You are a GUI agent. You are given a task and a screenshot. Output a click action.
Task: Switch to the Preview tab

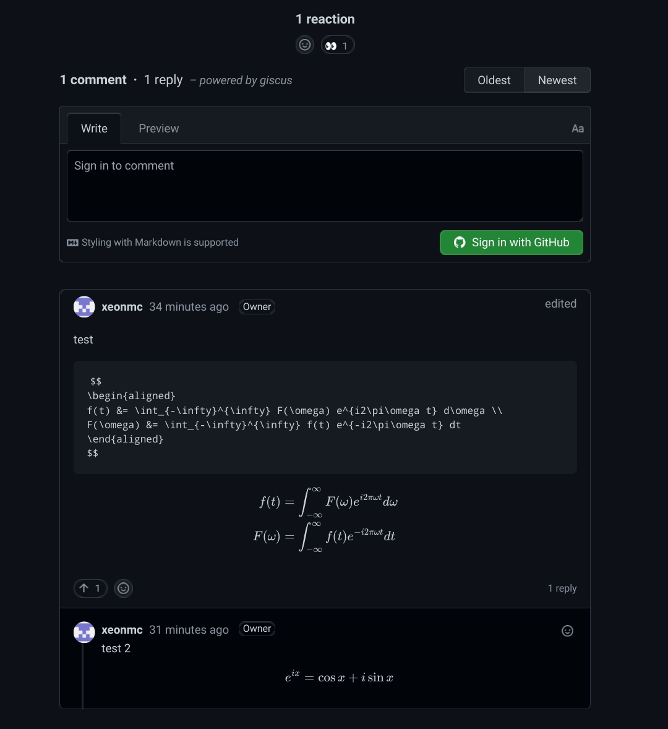pyautogui.click(x=158, y=128)
